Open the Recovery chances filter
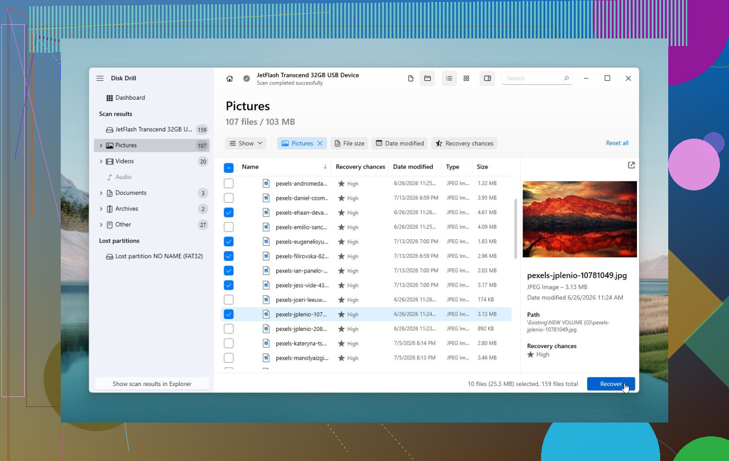The height and width of the screenshot is (461, 729). click(x=464, y=143)
